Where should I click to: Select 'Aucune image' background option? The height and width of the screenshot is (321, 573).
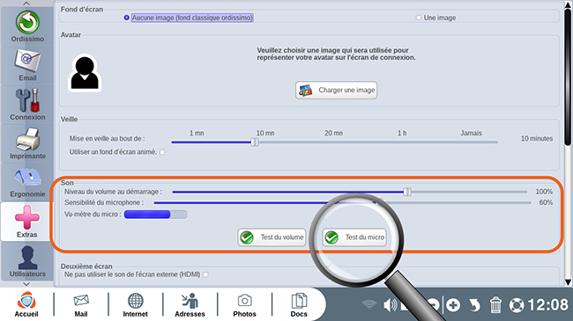[126, 18]
